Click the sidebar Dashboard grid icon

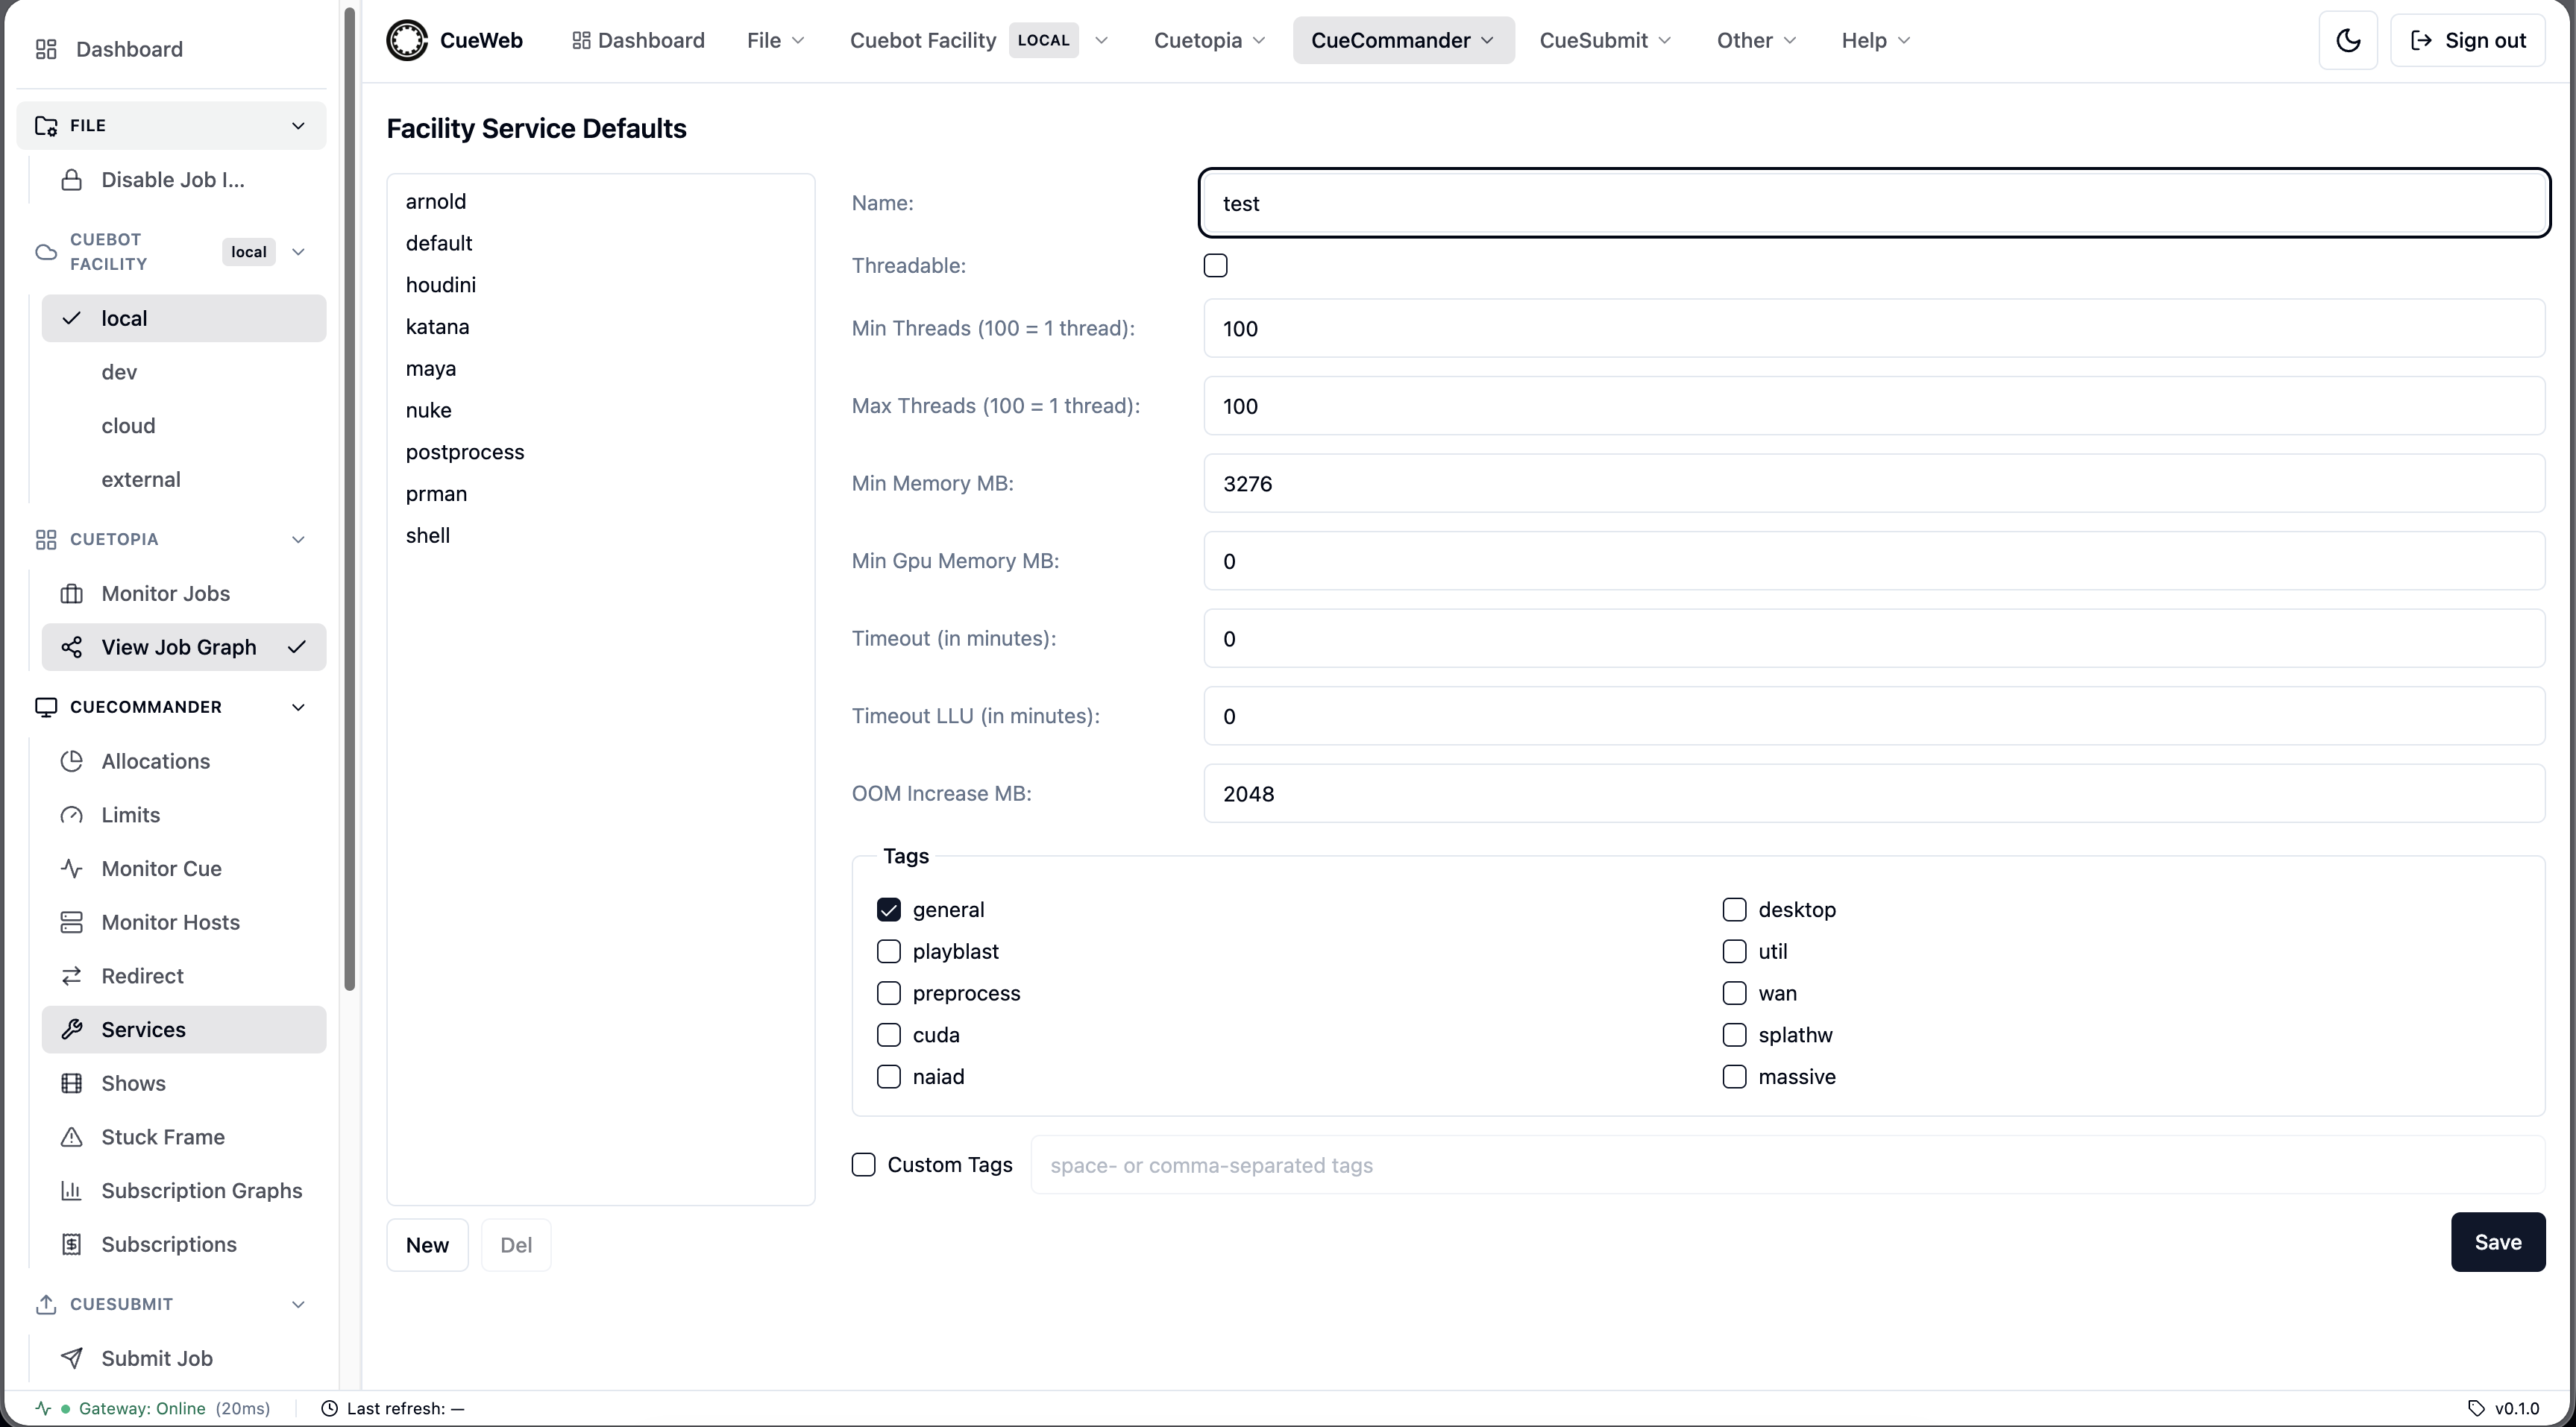[46, 49]
